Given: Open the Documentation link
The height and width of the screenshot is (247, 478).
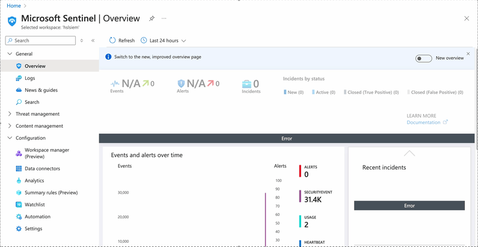Looking at the screenshot, I should click(x=424, y=122).
